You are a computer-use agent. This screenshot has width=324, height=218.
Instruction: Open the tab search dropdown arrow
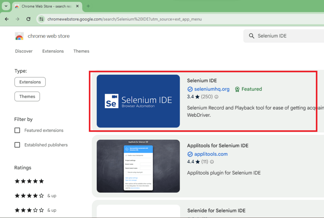coord(6,6)
